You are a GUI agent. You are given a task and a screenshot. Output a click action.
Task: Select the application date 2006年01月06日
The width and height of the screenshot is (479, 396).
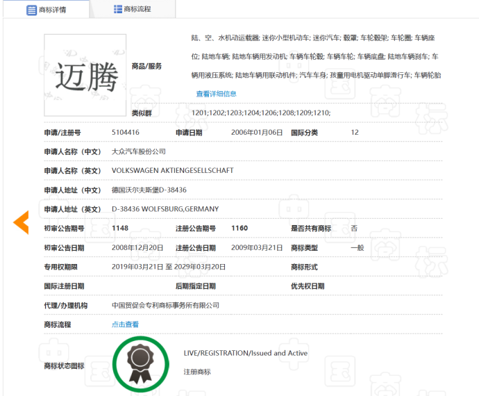[257, 133]
